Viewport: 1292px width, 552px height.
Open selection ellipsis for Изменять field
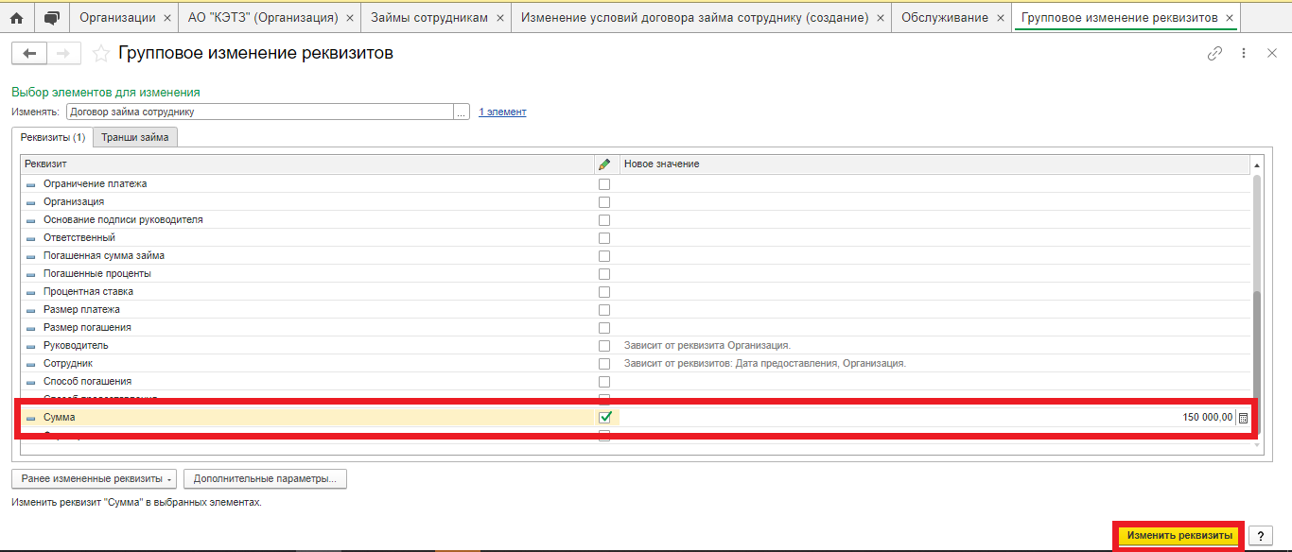(462, 112)
